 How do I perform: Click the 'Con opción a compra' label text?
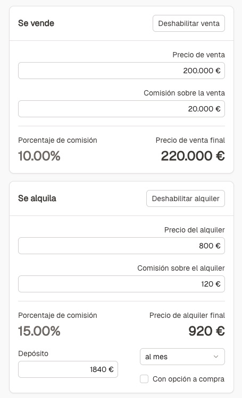(x=189, y=379)
